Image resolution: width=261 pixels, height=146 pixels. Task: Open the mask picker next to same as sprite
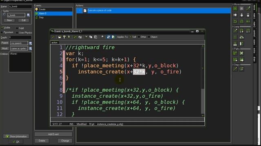tap(31, 49)
